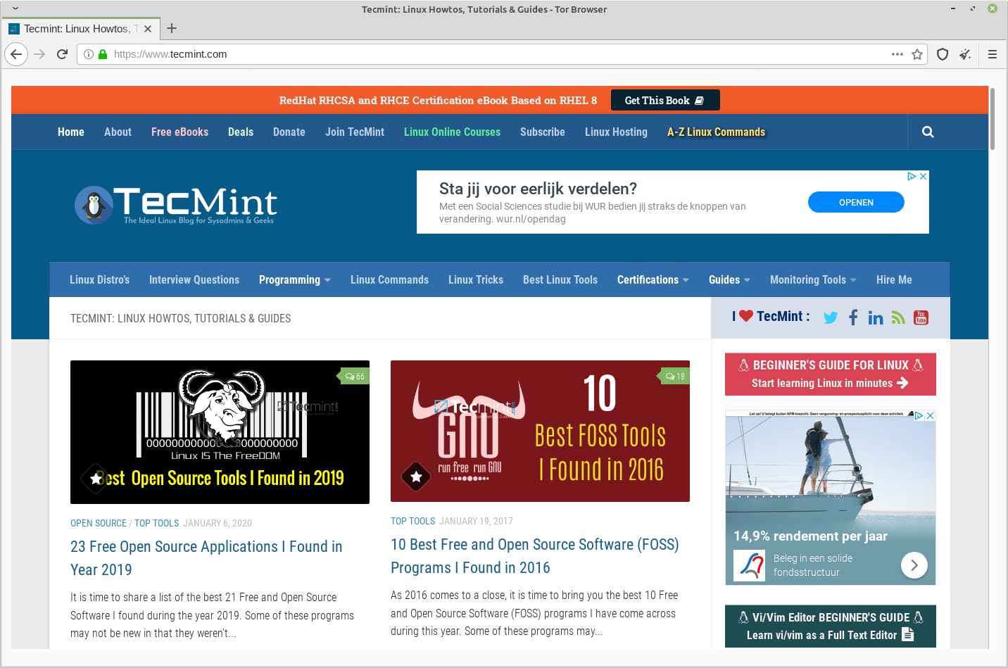Open a new tab with the plus button
The height and width of the screenshot is (668, 1008).
tap(172, 29)
